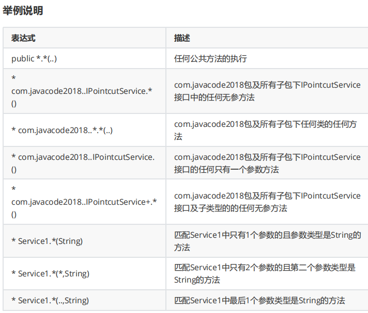Select the expression ending in IPointcutService. with no asterisk
Screen dimensions: 368x313
(83, 157)
